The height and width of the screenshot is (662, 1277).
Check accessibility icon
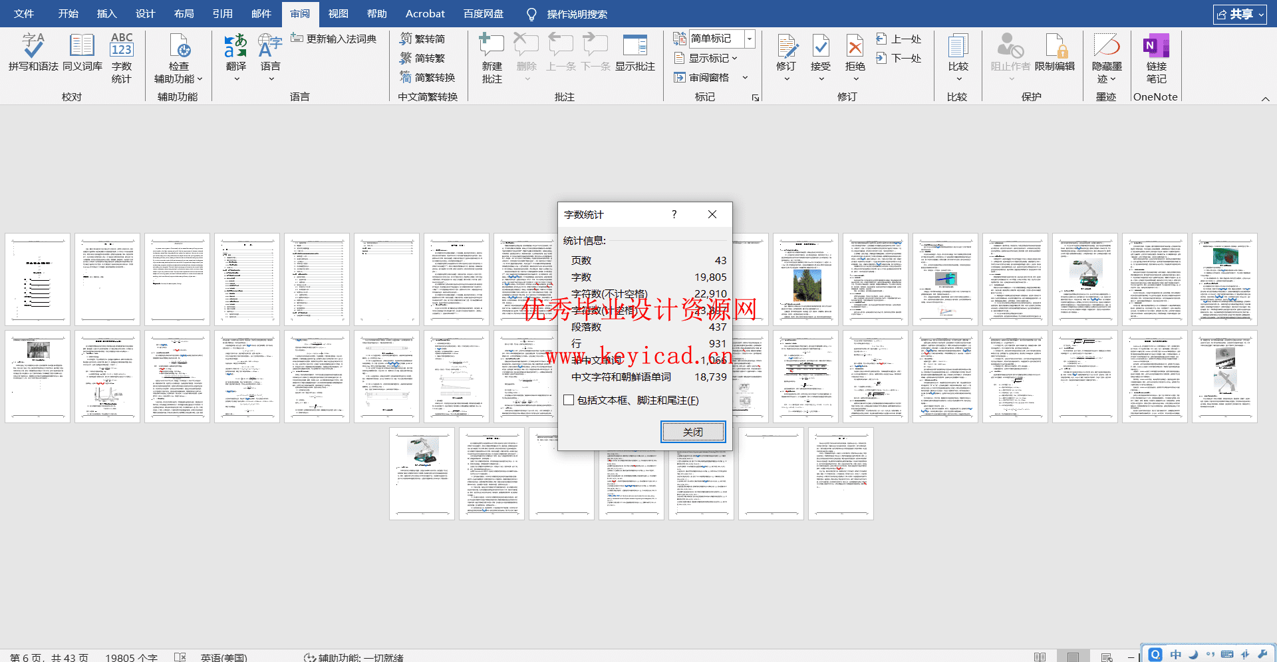180,47
